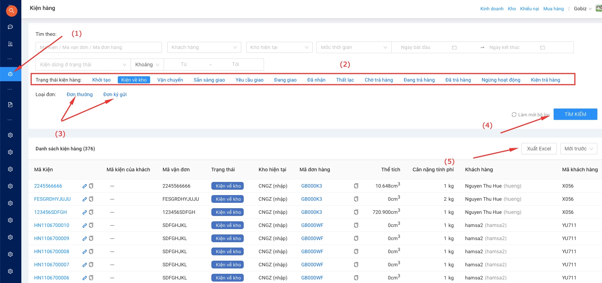Toggle 'Đơn thường' order type filter
Viewport: 602px width, 283px height.
point(80,94)
